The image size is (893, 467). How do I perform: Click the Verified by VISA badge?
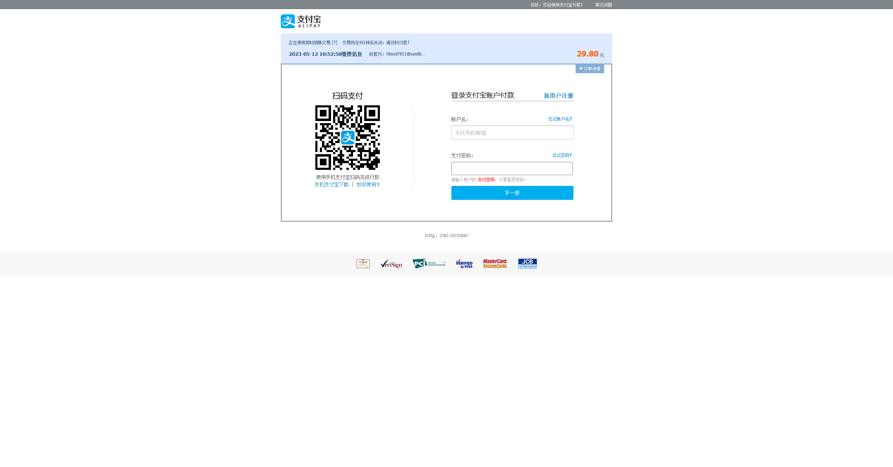(x=464, y=264)
